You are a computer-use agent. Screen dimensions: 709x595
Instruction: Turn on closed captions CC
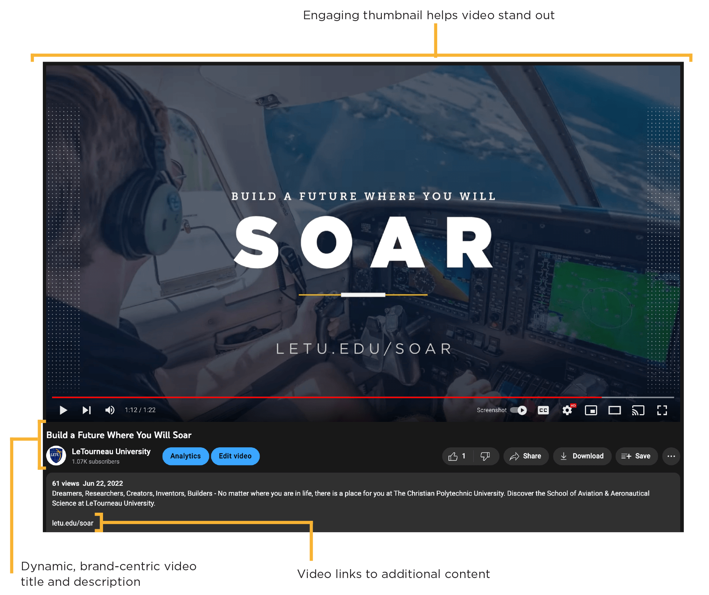(543, 410)
